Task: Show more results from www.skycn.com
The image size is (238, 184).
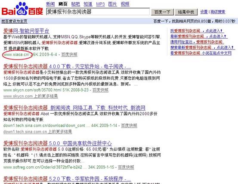Action: pyautogui.click(x=31, y=96)
